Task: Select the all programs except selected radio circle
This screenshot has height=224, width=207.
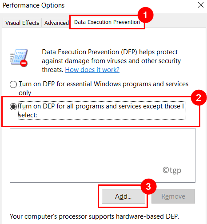Action: point(13,107)
